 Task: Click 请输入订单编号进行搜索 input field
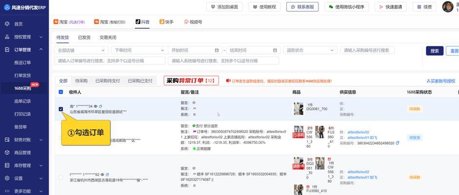109,61
